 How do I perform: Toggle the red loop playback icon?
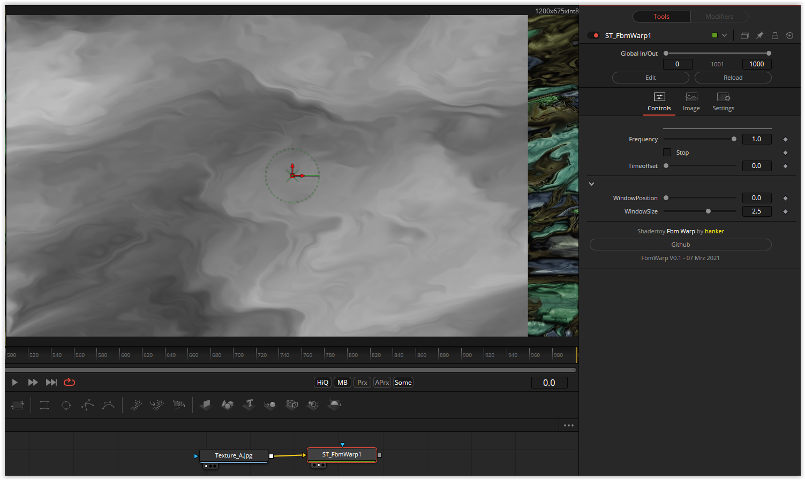point(69,382)
